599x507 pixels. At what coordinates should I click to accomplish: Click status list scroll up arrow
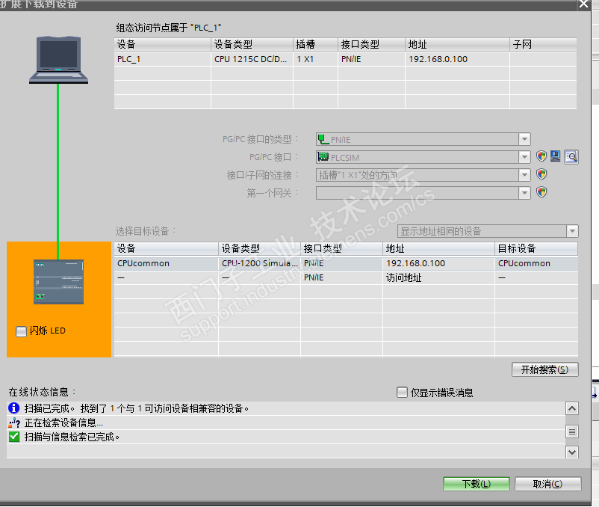[x=572, y=409]
